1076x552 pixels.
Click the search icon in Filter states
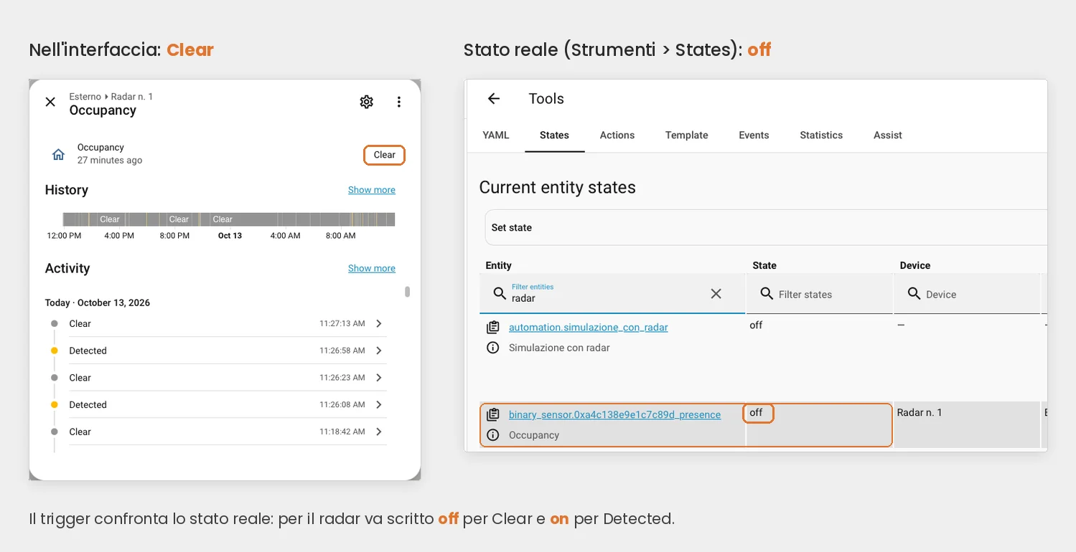pyautogui.click(x=767, y=294)
